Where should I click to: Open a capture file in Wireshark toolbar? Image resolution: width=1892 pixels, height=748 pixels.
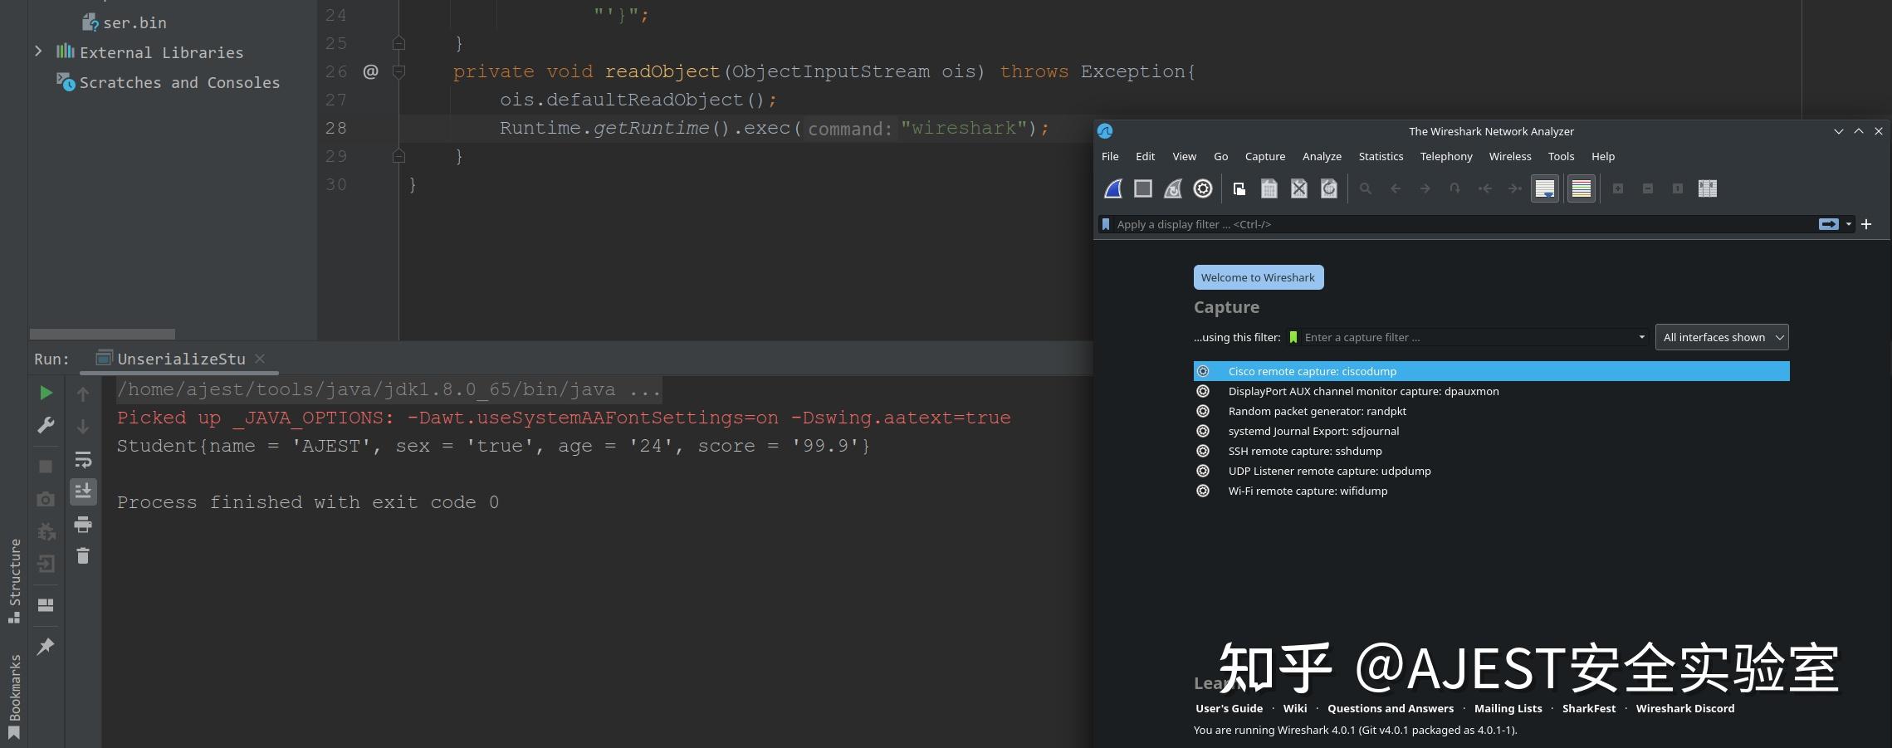(1239, 188)
